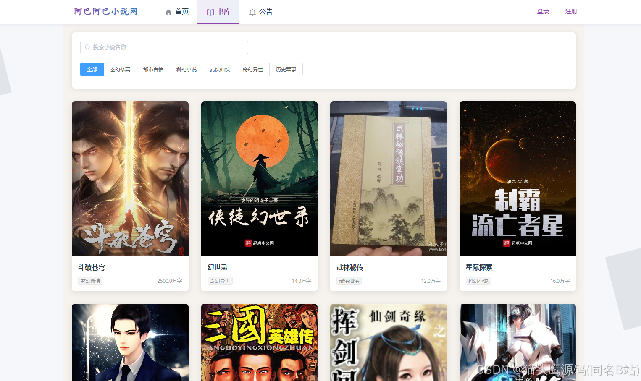
Task: Select the 历史军事 category filter
Action: click(286, 69)
